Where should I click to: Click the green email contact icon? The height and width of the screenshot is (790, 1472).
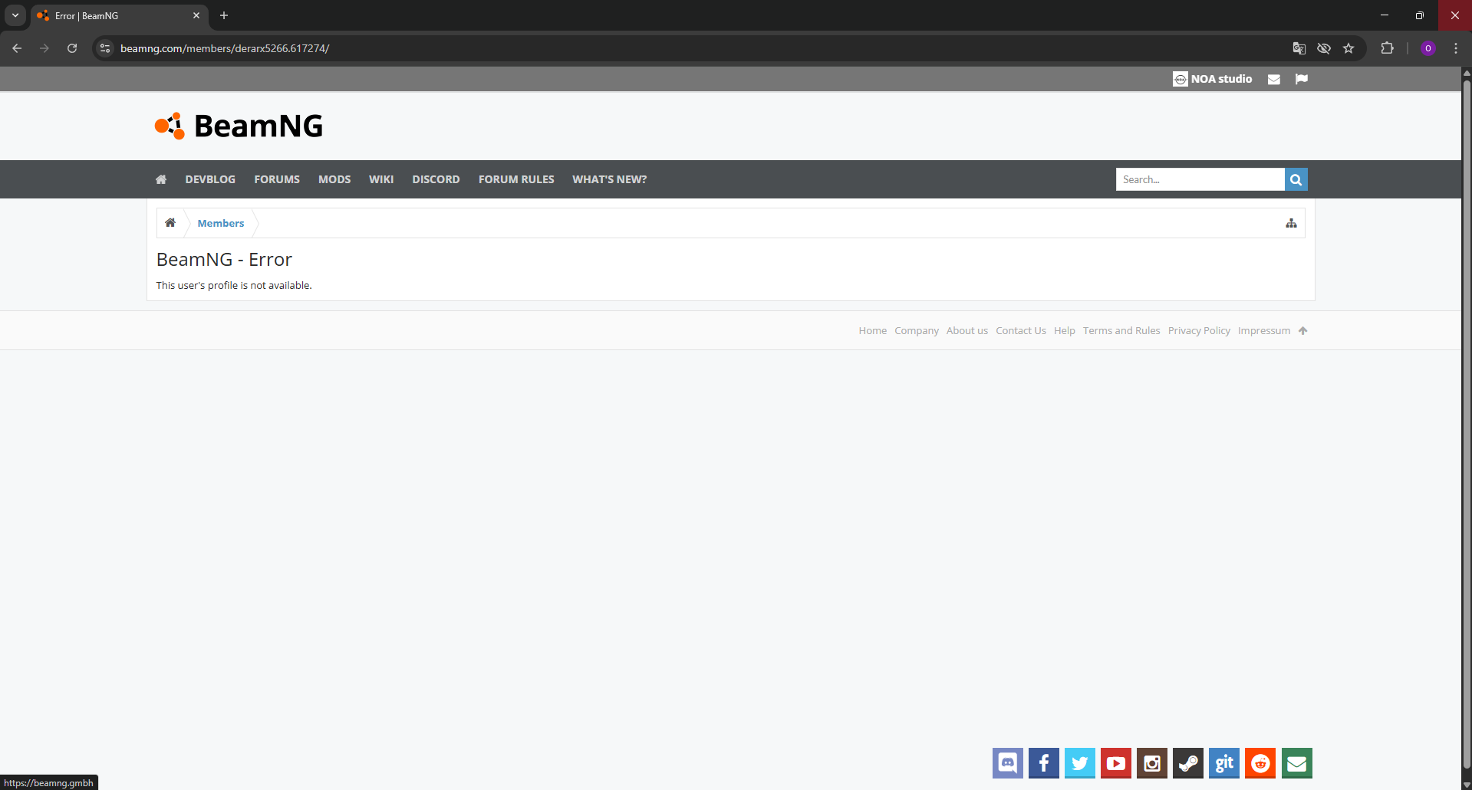(1296, 763)
